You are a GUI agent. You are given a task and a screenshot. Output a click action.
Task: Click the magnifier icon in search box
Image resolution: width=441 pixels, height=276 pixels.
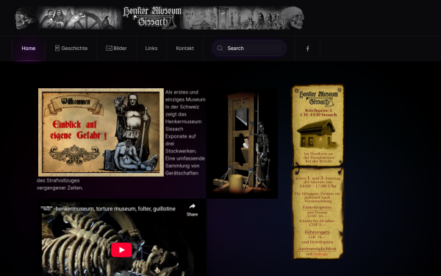pyautogui.click(x=220, y=48)
